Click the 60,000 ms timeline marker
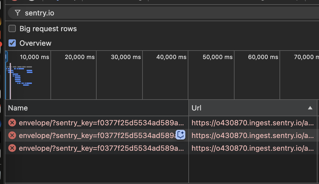Image resolution: width=319 pixels, height=184 pixels. pos(263,57)
